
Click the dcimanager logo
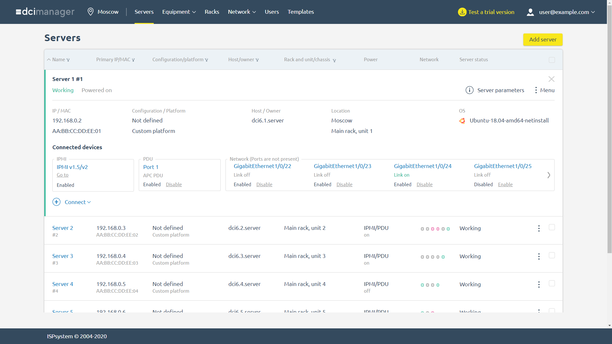point(45,12)
